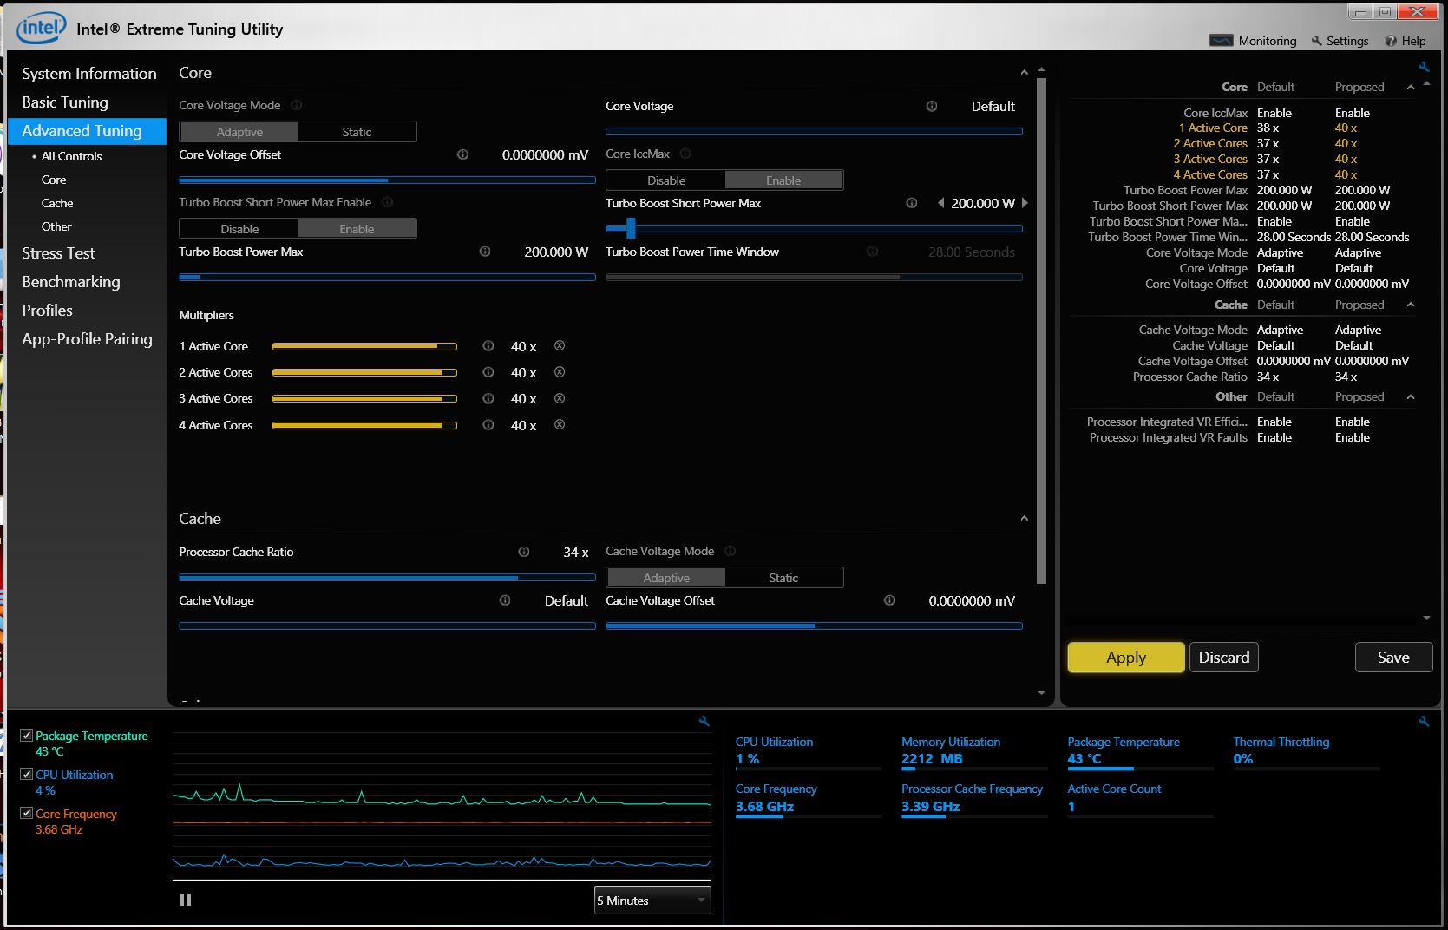Open Profiles page
This screenshot has height=930, width=1448.
click(47, 311)
